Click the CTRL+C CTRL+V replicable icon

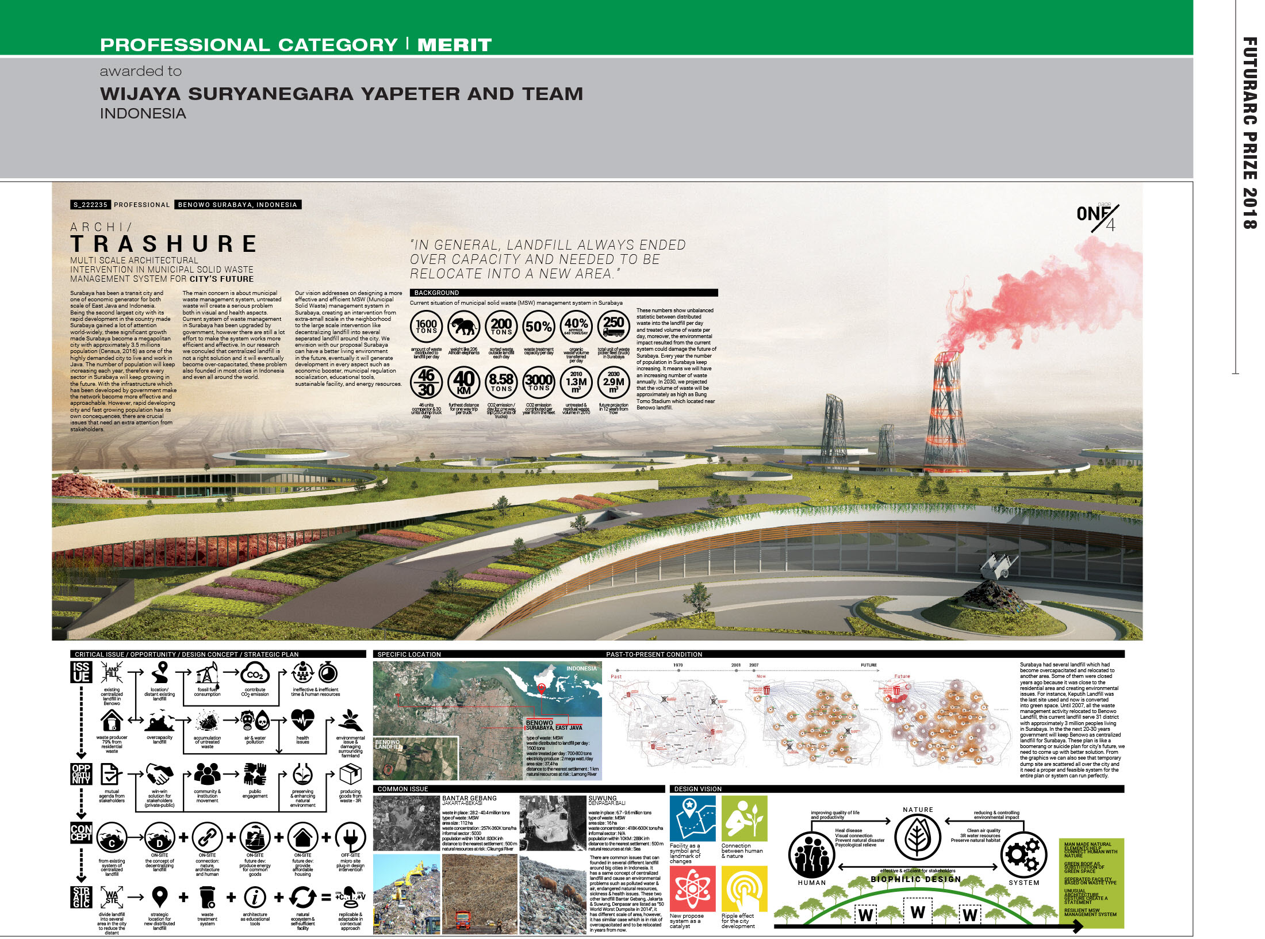(350, 897)
